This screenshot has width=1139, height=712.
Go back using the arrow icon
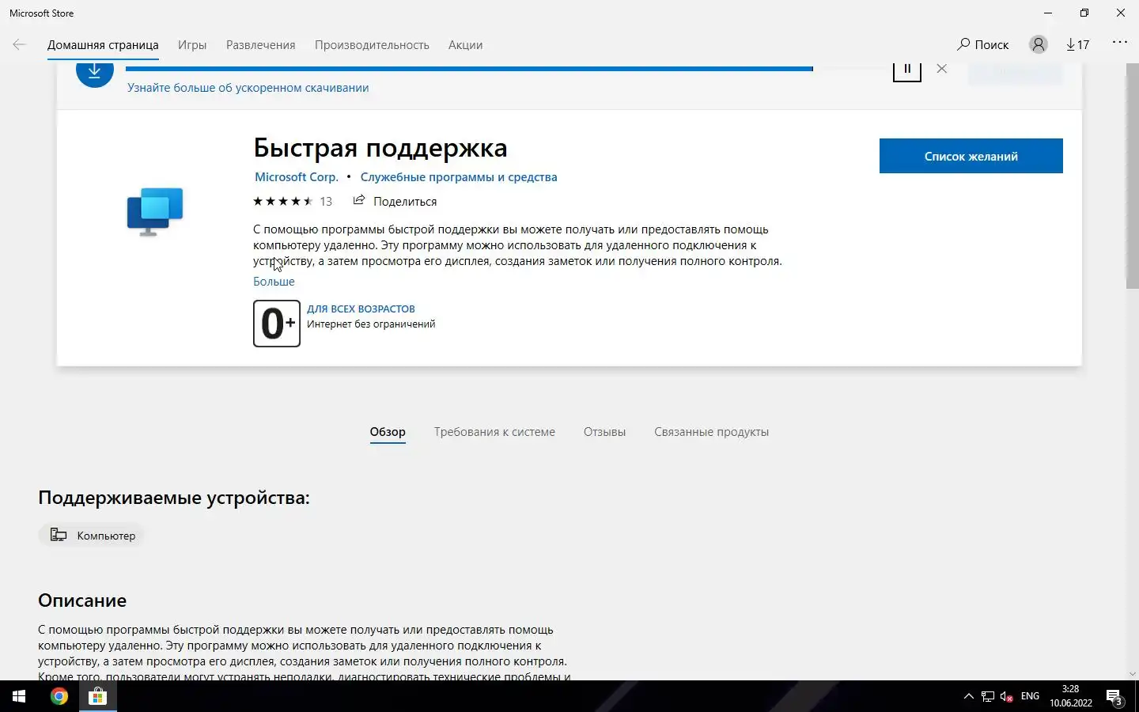(x=20, y=45)
